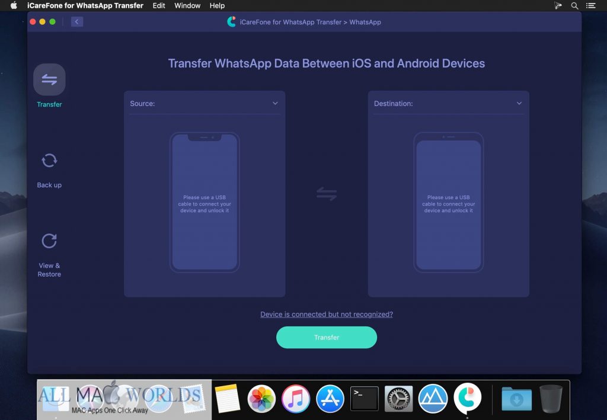This screenshot has width=607, height=420.
Task: Open the Trash in the Dock
Action: [551, 398]
